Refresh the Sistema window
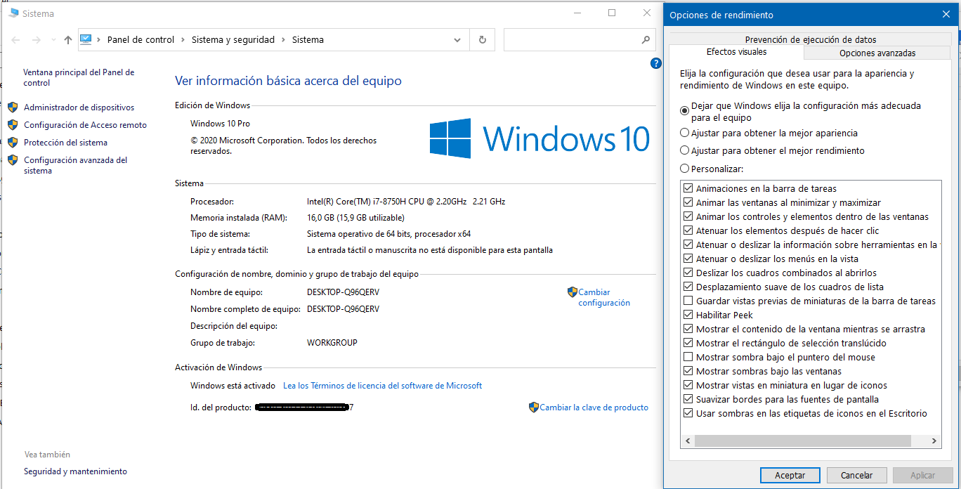This screenshot has height=489, width=961. click(482, 40)
